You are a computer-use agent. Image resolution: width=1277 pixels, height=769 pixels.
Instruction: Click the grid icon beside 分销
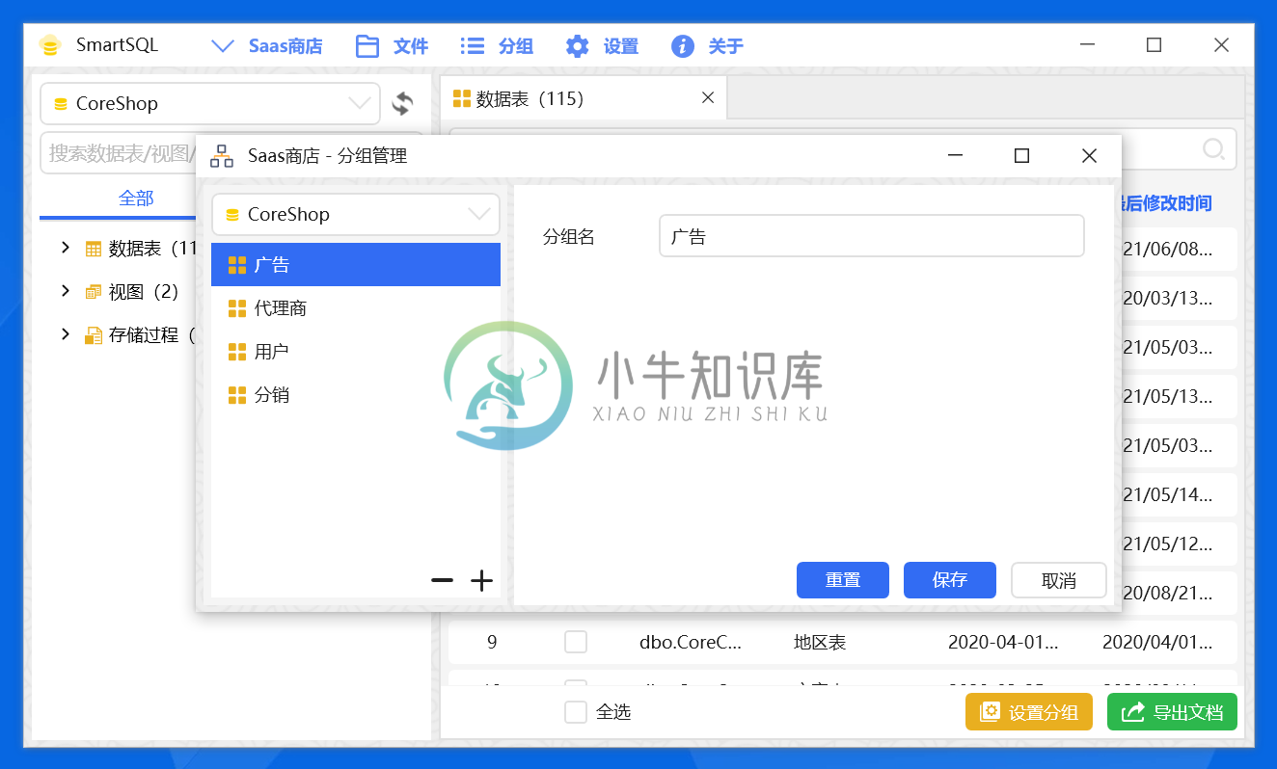click(x=237, y=395)
